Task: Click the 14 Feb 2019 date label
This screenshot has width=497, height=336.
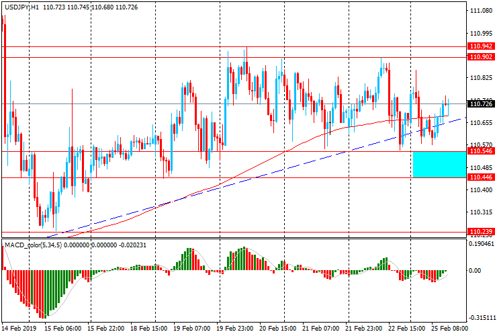Action: pos(18,329)
